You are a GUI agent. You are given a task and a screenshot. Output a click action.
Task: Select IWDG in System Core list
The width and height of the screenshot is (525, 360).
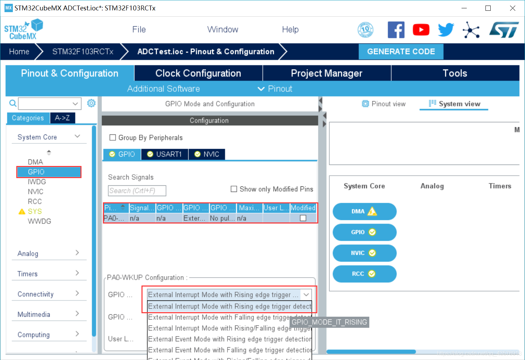[37, 182]
